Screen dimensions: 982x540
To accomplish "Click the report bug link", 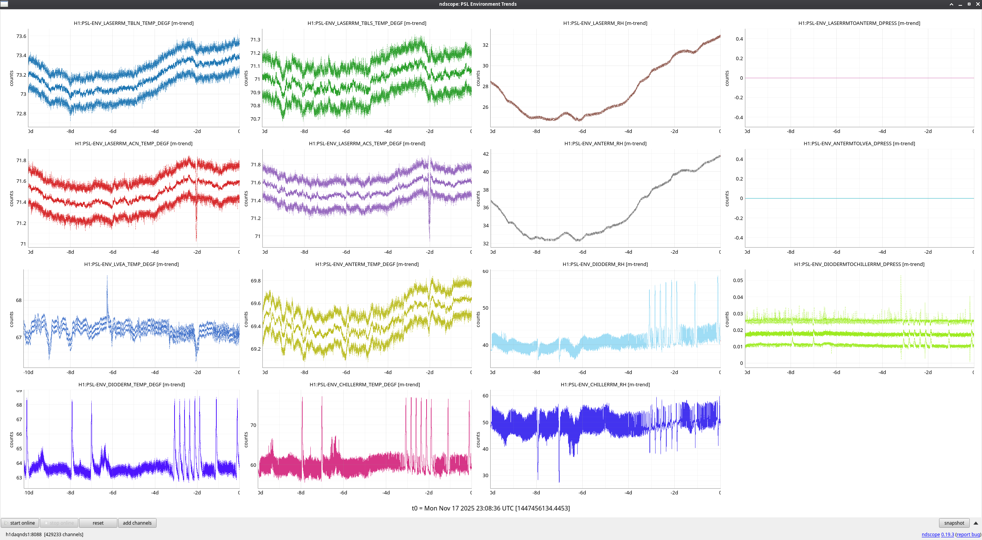I will [968, 534].
